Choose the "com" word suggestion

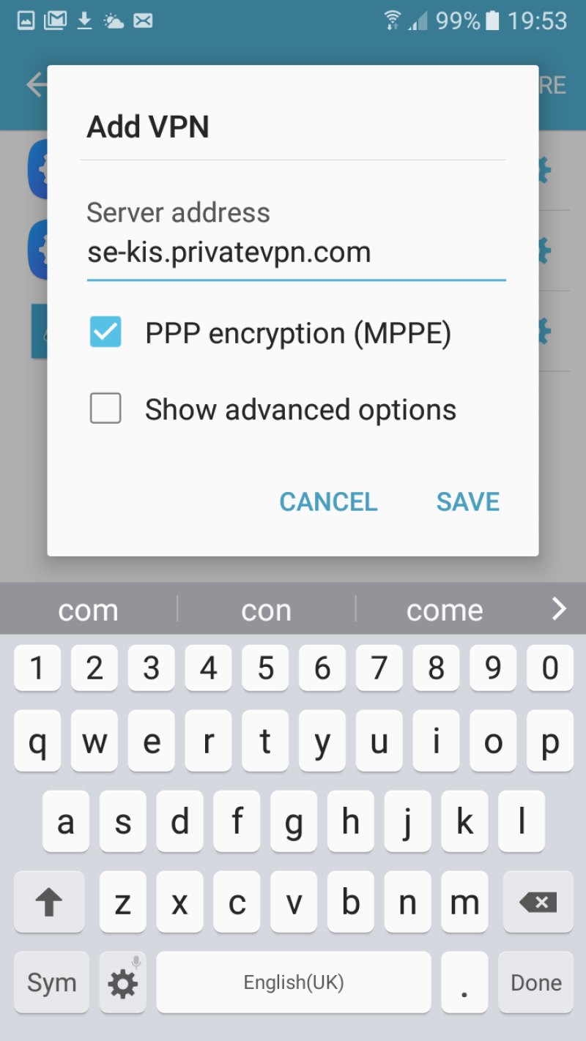pyautogui.click(x=88, y=610)
